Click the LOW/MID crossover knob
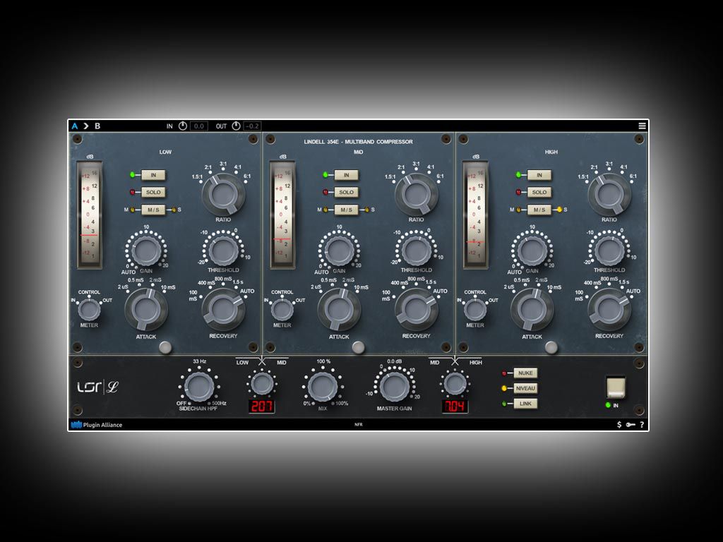This screenshot has height=542, width=723. pos(262,383)
